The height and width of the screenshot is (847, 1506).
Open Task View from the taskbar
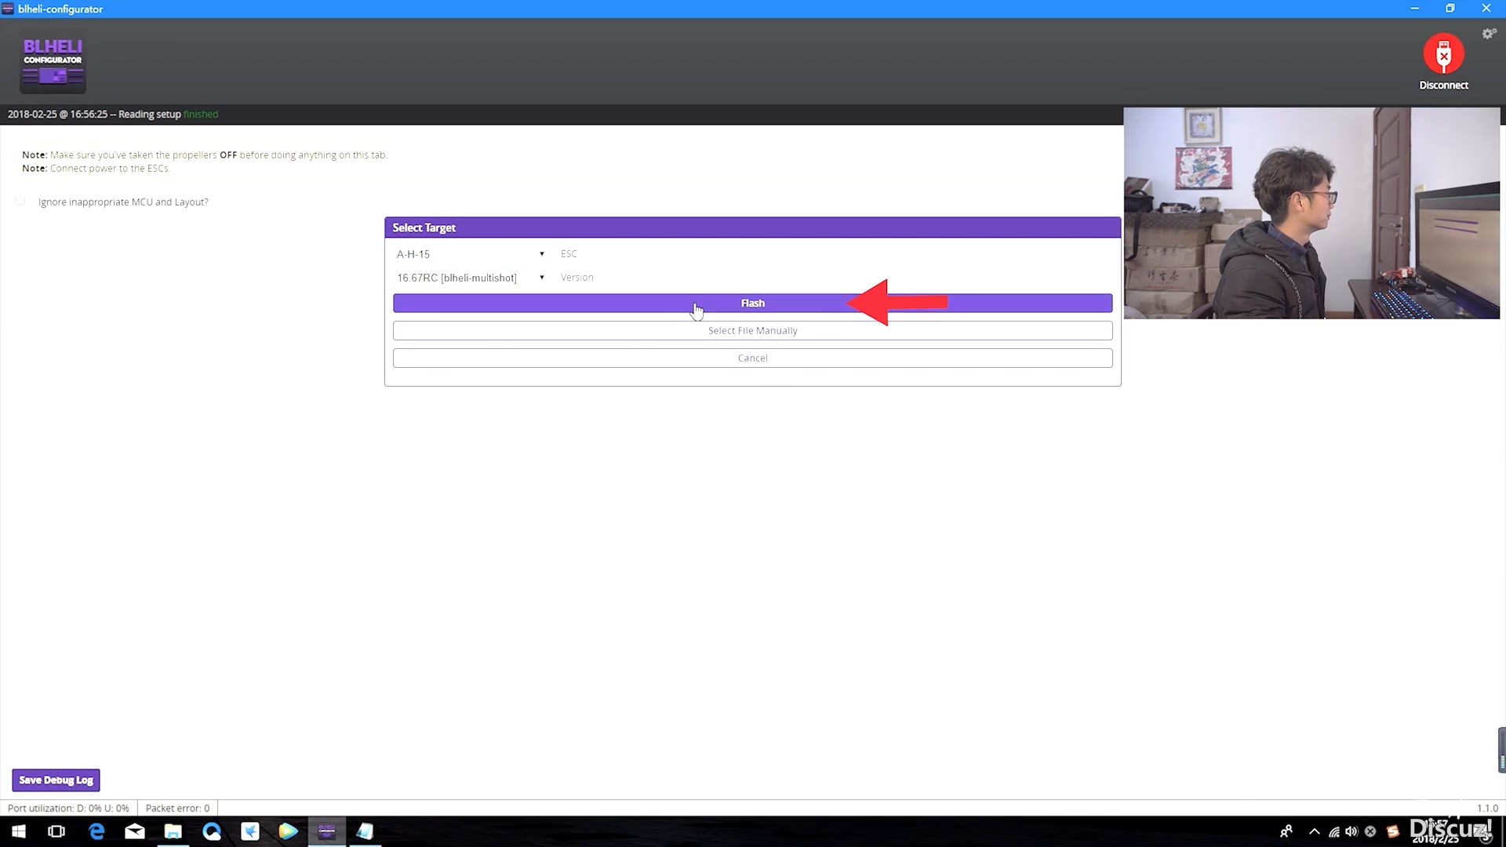(56, 831)
